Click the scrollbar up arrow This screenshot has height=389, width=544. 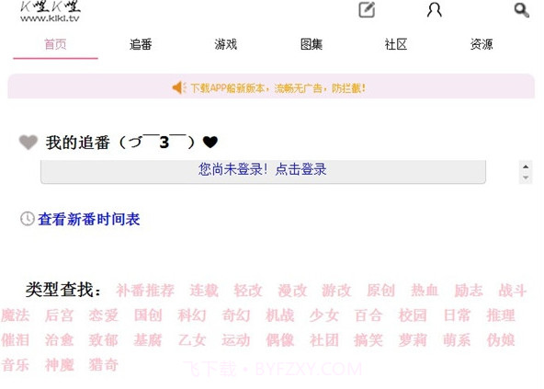[x=526, y=166]
